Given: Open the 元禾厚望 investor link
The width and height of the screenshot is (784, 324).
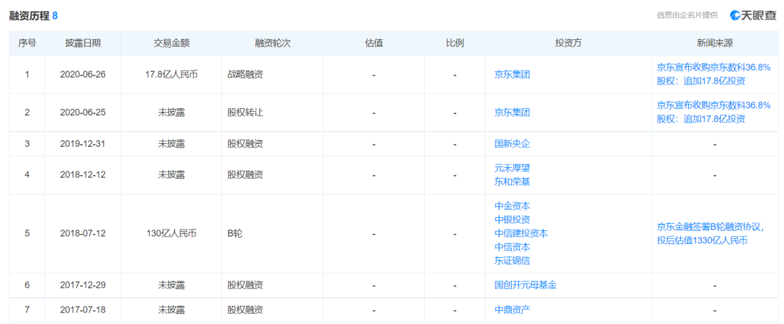Looking at the screenshot, I should (x=512, y=168).
